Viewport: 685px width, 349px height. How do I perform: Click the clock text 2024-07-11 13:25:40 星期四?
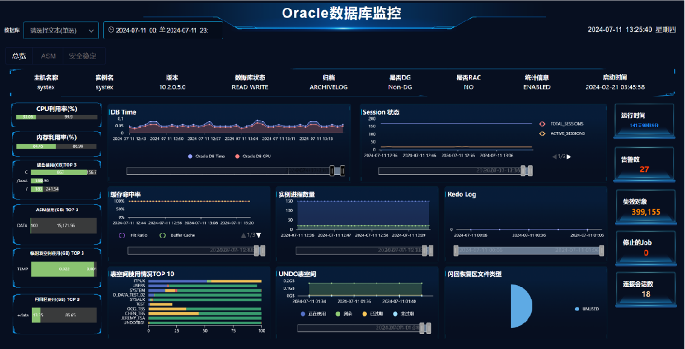tap(632, 30)
